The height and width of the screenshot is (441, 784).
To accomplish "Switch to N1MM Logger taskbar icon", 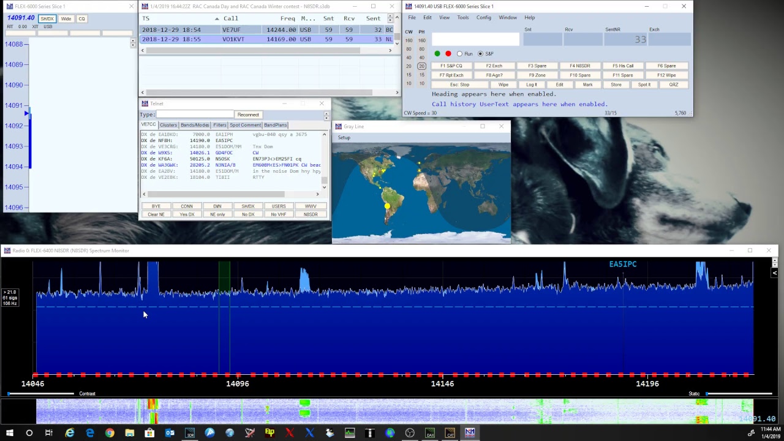I will (x=470, y=433).
